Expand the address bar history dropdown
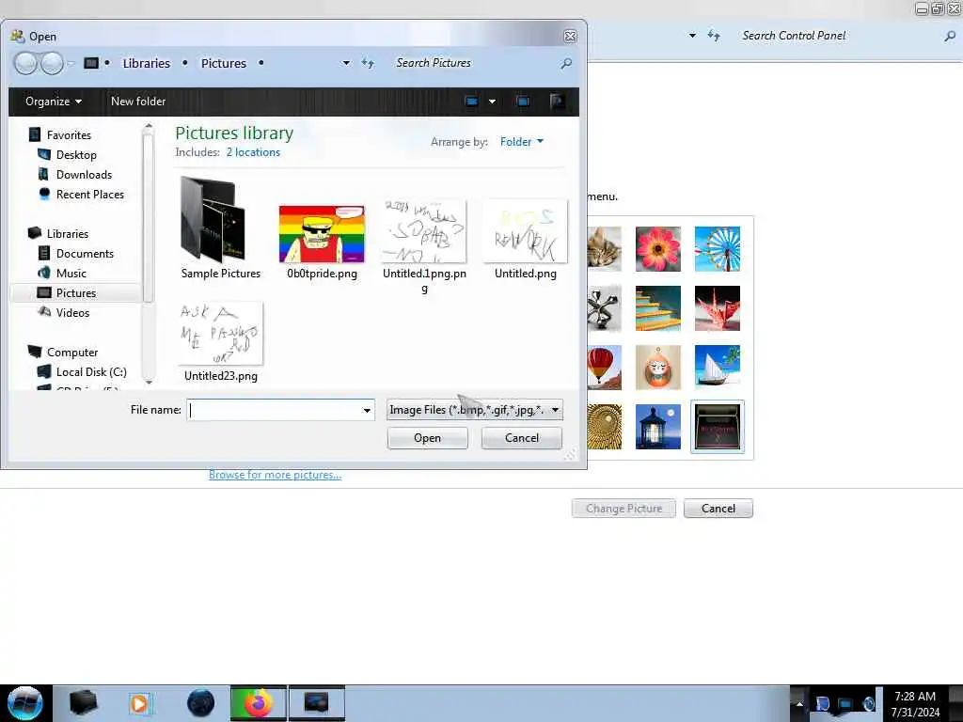The width and height of the screenshot is (963, 722). (x=346, y=63)
